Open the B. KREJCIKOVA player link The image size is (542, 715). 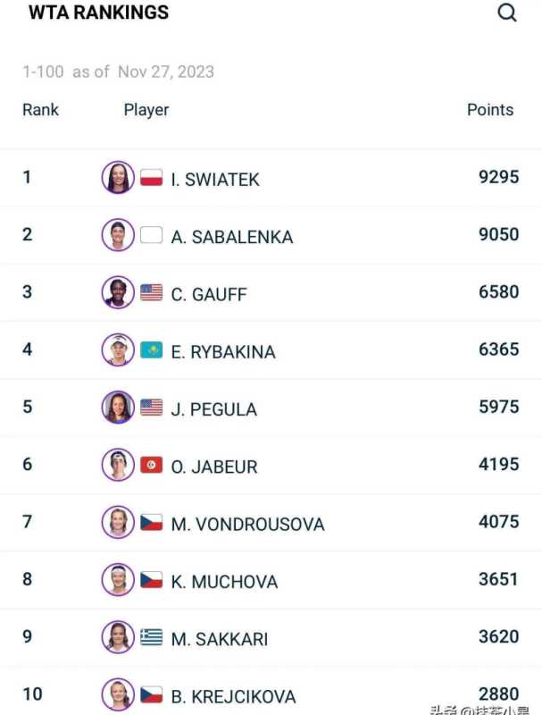pos(233,696)
